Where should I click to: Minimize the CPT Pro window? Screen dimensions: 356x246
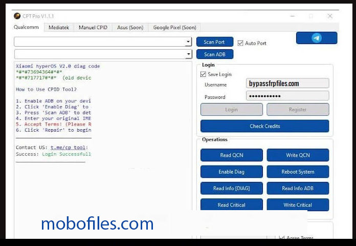coord(293,16)
